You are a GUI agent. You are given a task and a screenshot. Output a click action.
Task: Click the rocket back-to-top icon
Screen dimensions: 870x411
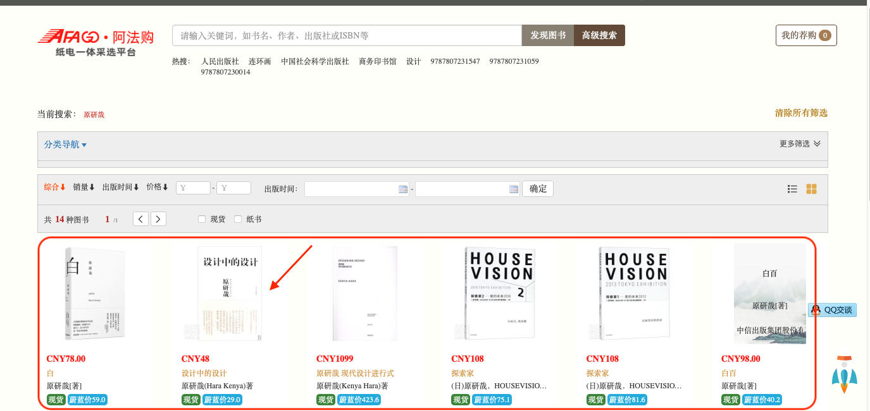pos(844,374)
